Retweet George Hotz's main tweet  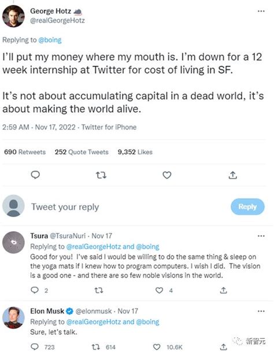(101, 175)
